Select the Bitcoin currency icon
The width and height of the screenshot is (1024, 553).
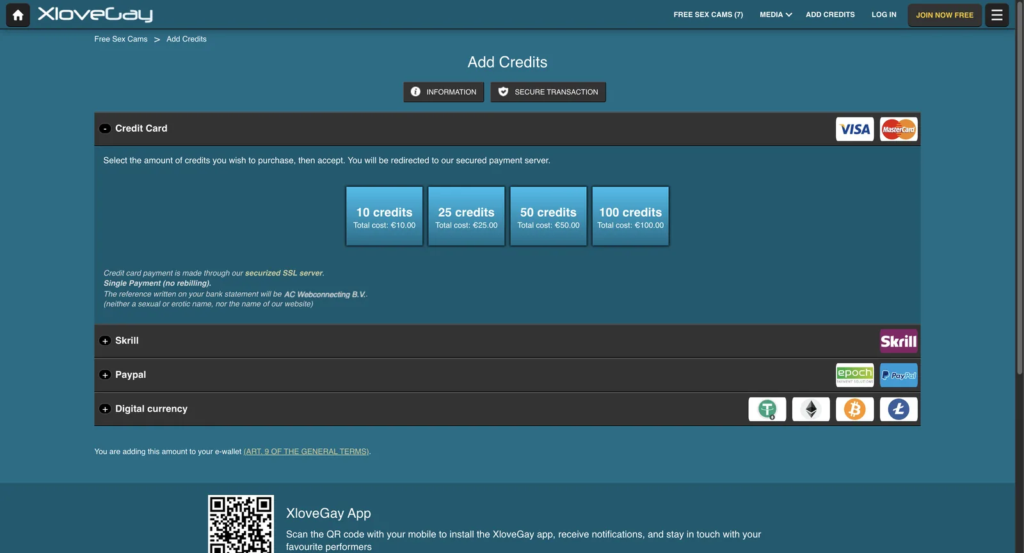(855, 409)
